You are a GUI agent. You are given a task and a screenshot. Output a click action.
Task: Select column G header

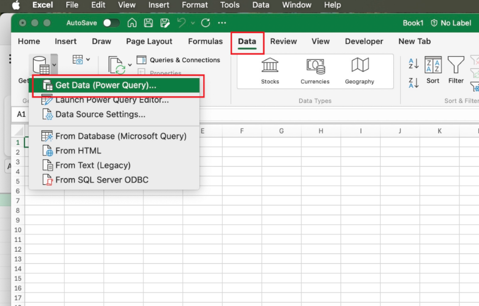[x=281, y=131]
